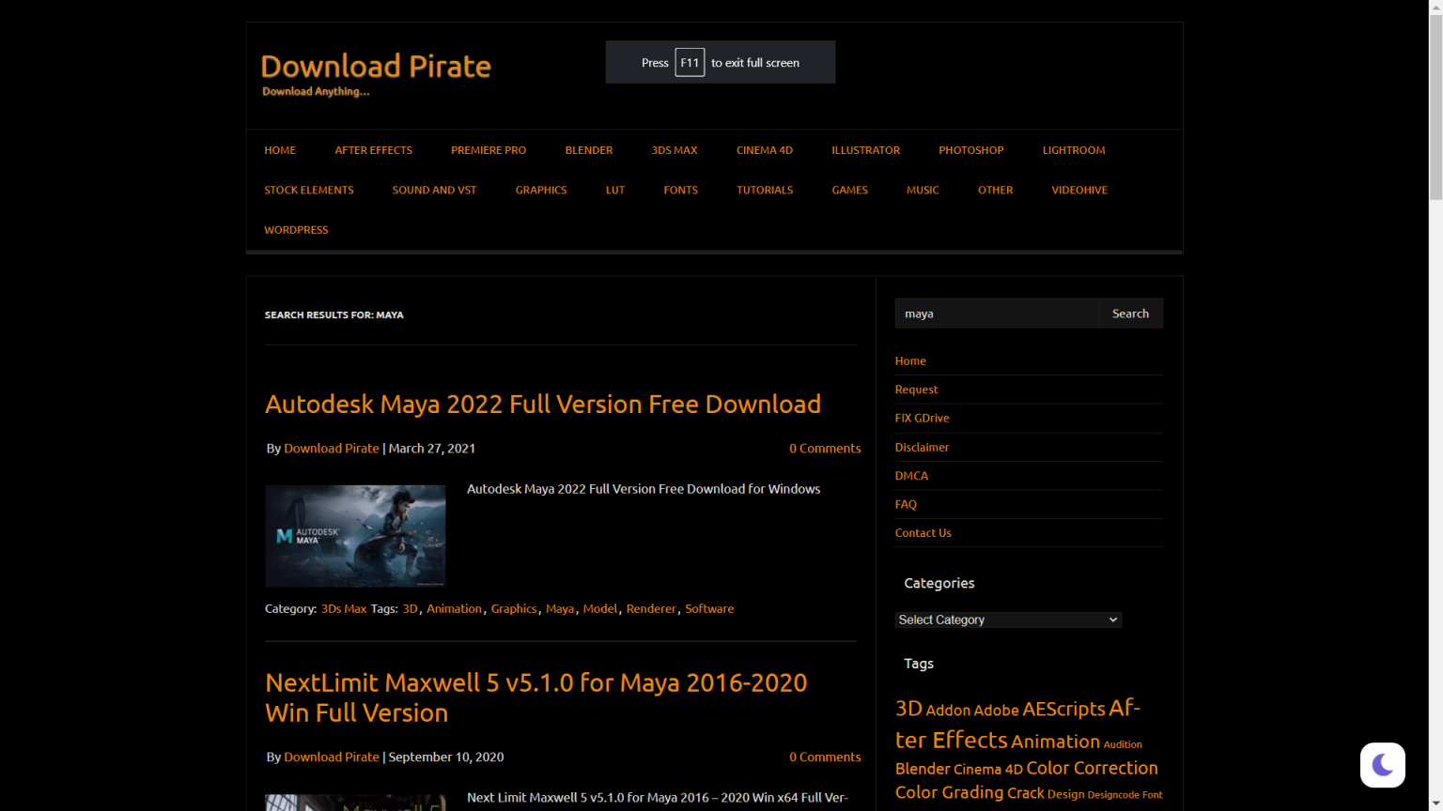The width and height of the screenshot is (1443, 811).
Task: Click the Animation tag under Maya post
Action: tap(454, 609)
